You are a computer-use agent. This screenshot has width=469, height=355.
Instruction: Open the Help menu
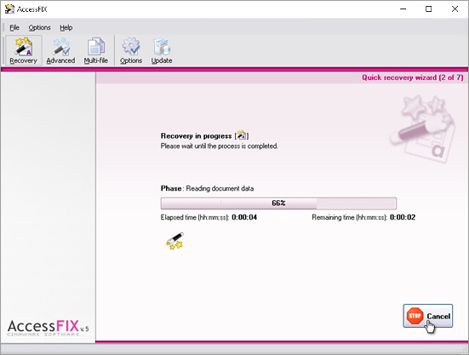coord(66,27)
